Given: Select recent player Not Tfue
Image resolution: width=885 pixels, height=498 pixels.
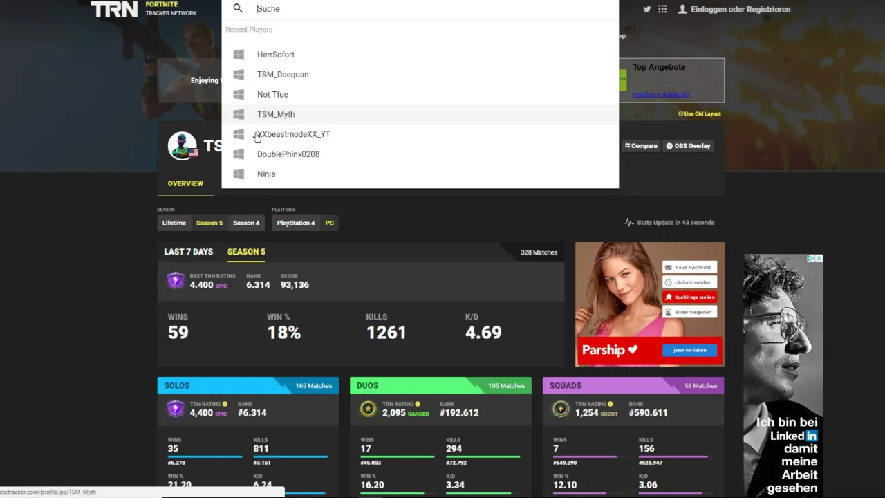Looking at the screenshot, I should click(x=420, y=95).
